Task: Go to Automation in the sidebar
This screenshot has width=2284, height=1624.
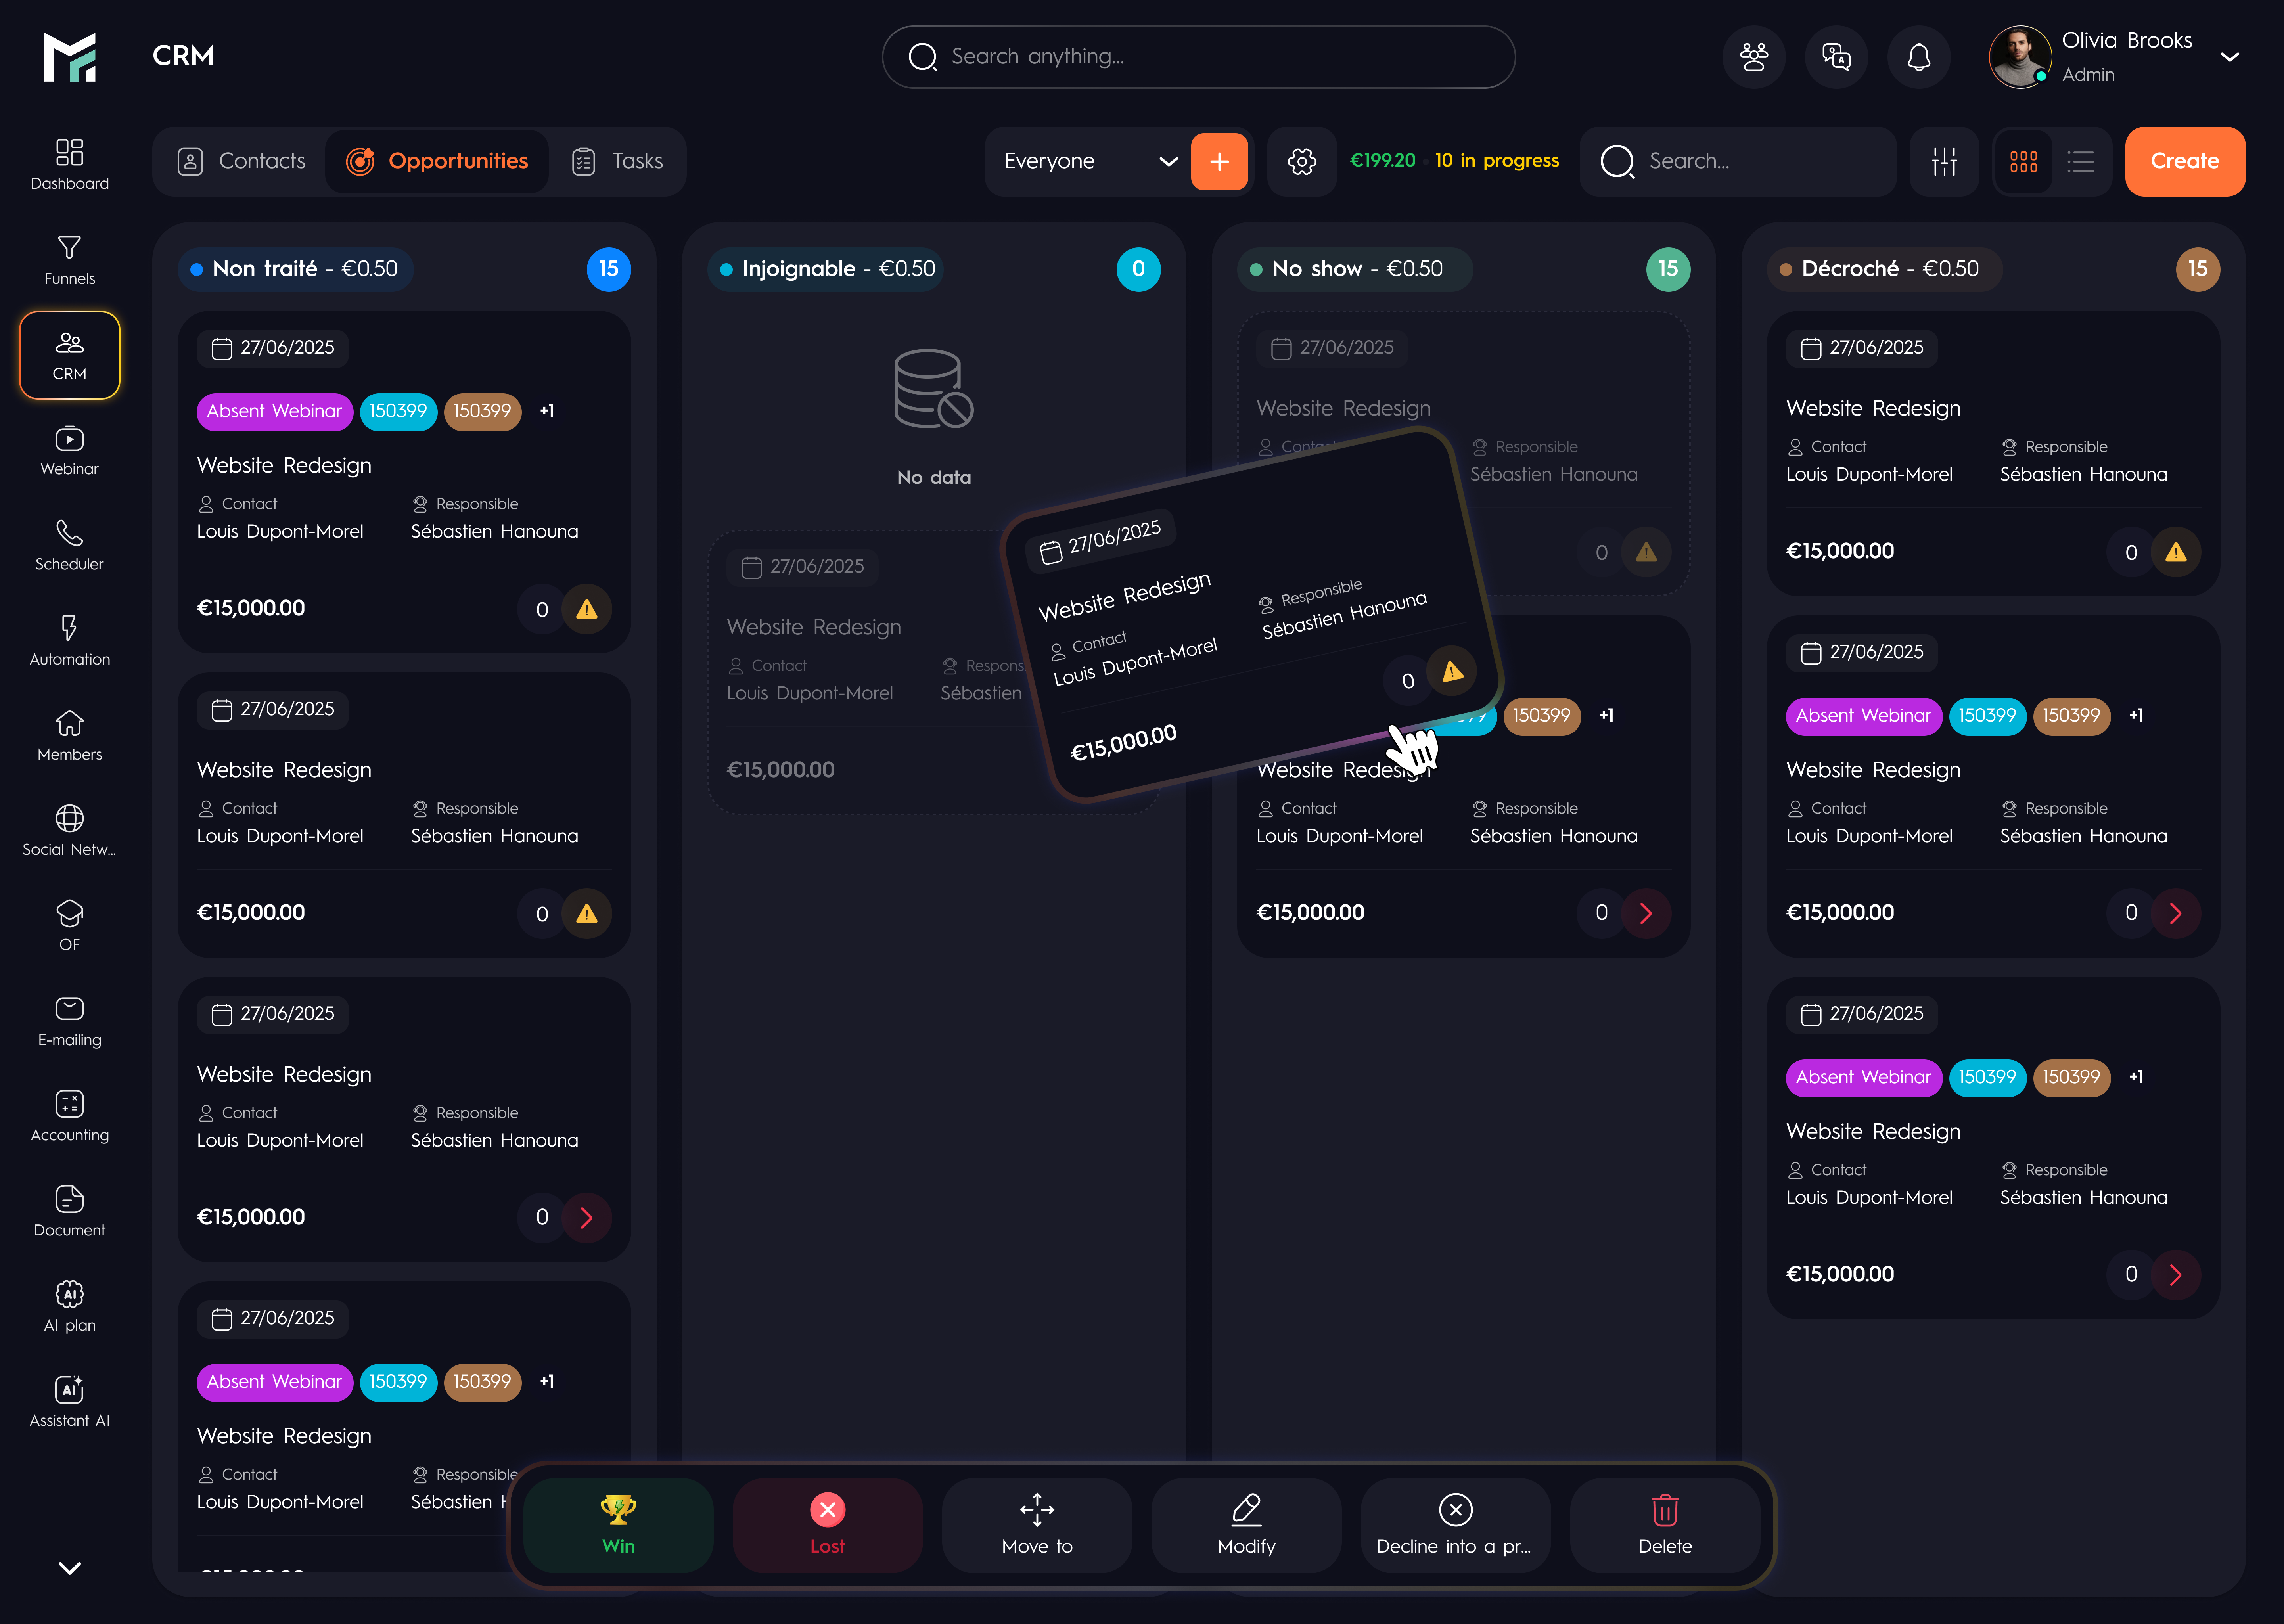Action: tap(69, 640)
